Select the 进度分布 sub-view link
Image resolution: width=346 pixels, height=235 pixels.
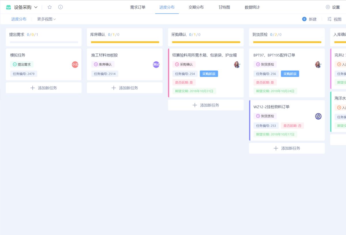[19, 19]
